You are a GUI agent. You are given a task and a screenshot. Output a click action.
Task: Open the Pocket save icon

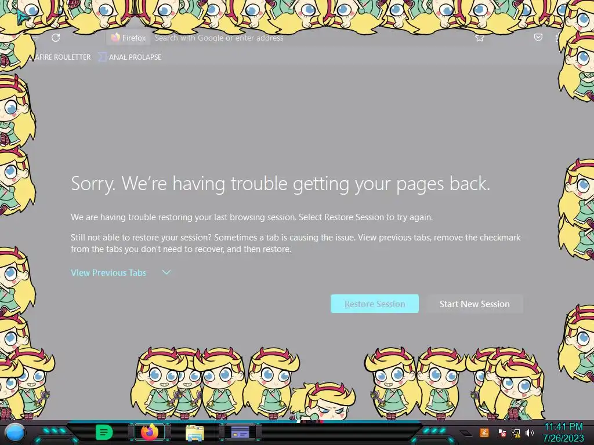(538, 37)
